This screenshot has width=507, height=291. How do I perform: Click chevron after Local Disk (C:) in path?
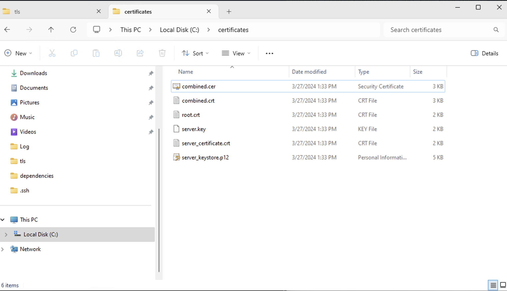pos(209,30)
